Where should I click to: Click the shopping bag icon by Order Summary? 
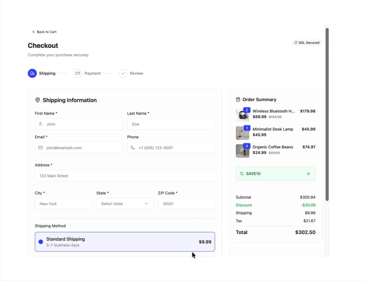(x=238, y=100)
